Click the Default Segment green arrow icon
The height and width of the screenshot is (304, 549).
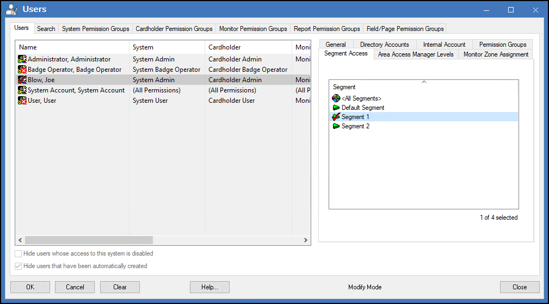point(336,107)
